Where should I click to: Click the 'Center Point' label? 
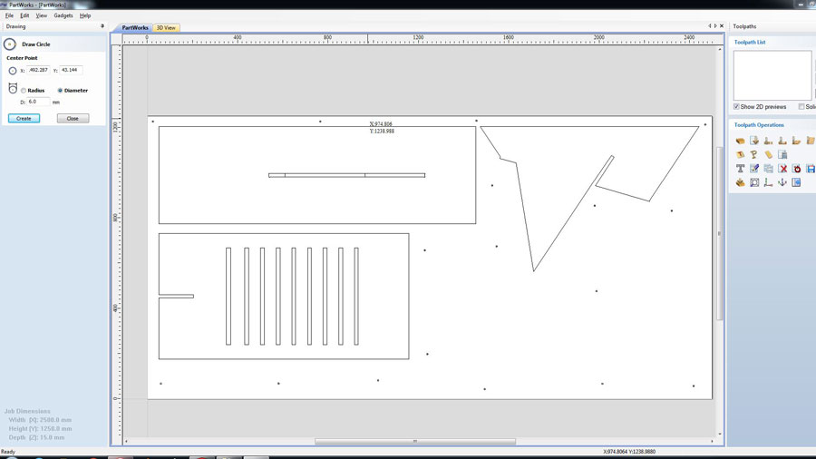pyautogui.click(x=22, y=58)
